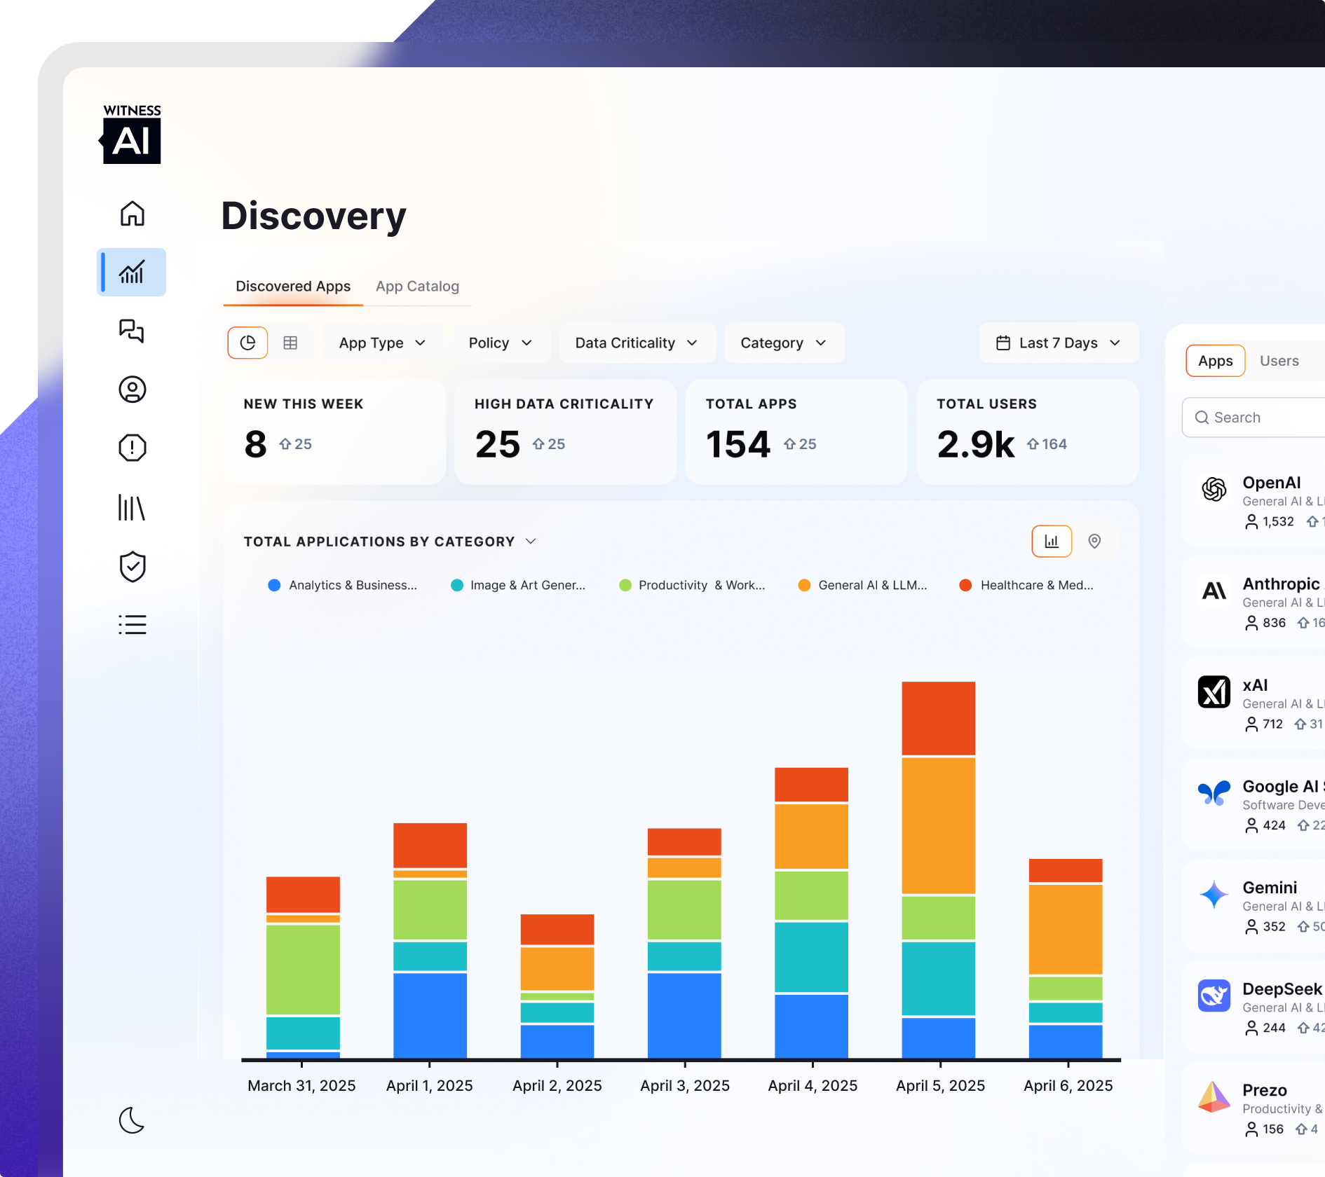Toggle Healthcare & Med red legend swatch
1325x1177 pixels.
pos(965,585)
